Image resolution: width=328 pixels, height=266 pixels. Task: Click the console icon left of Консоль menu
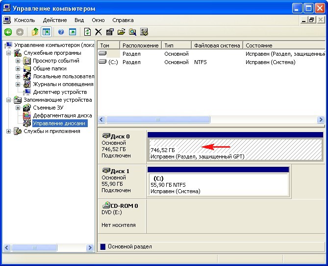click(7, 20)
